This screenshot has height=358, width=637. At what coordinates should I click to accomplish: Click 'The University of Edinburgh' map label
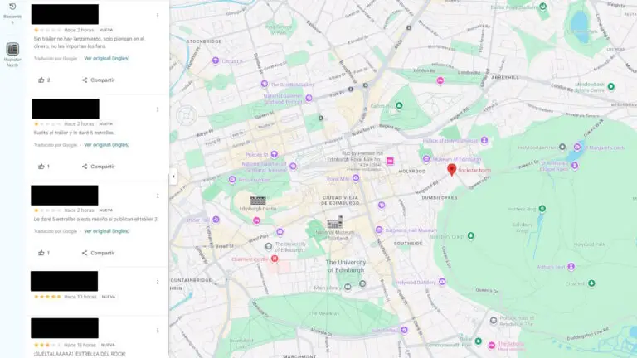point(346,266)
